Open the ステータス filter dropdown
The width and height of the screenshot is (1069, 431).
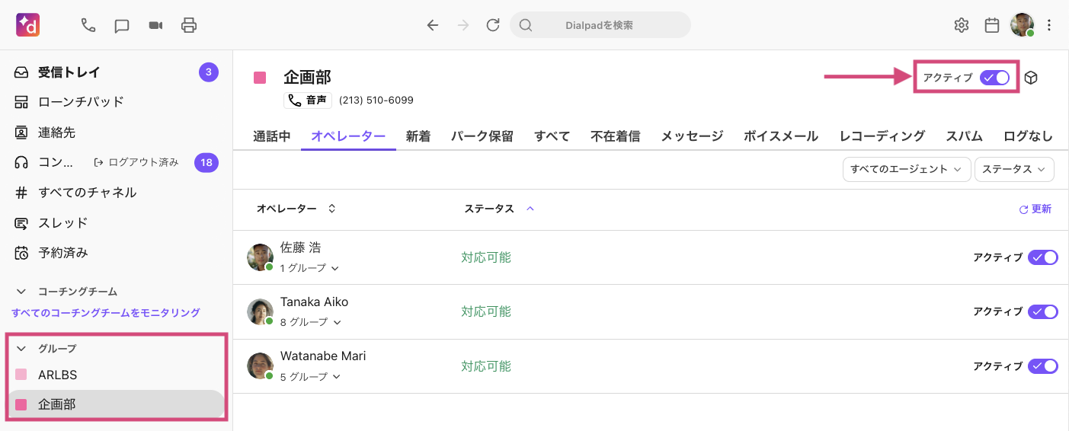tap(1014, 169)
